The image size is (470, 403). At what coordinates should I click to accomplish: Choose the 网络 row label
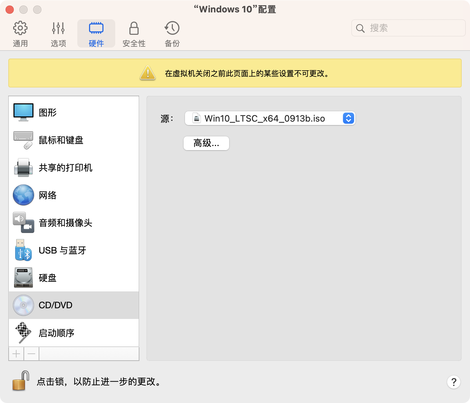(x=48, y=195)
